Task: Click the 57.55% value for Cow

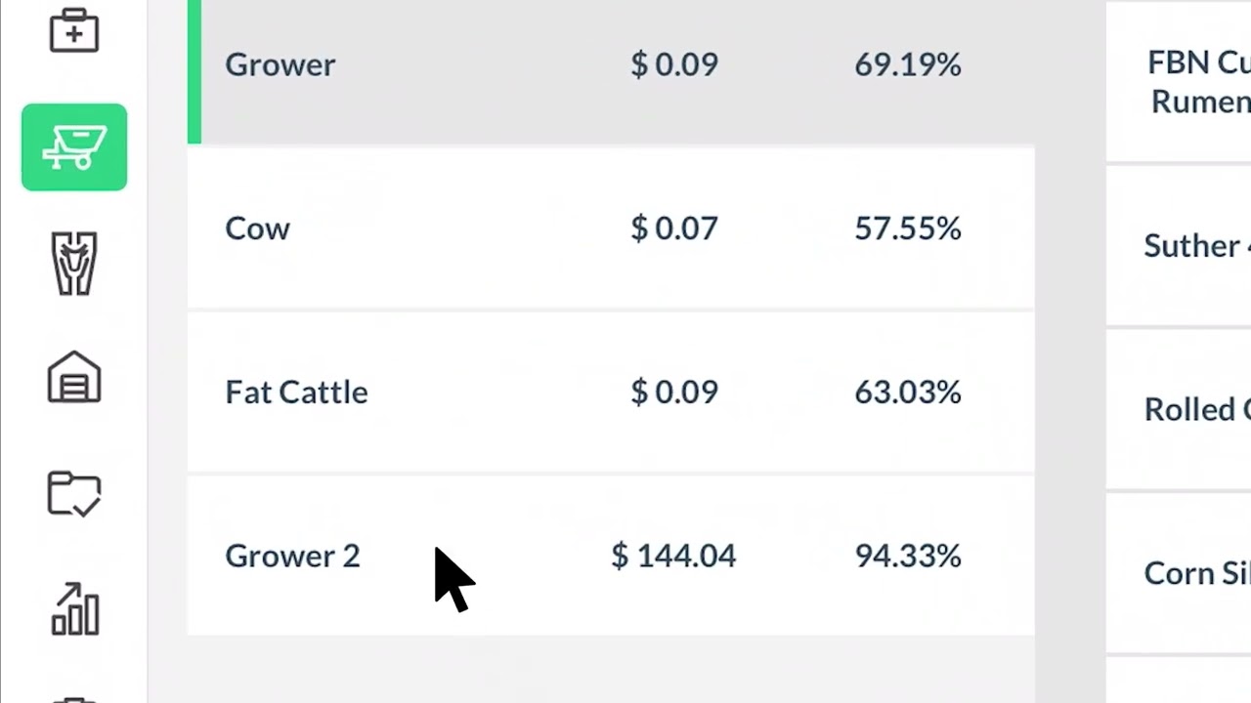Action: click(907, 229)
